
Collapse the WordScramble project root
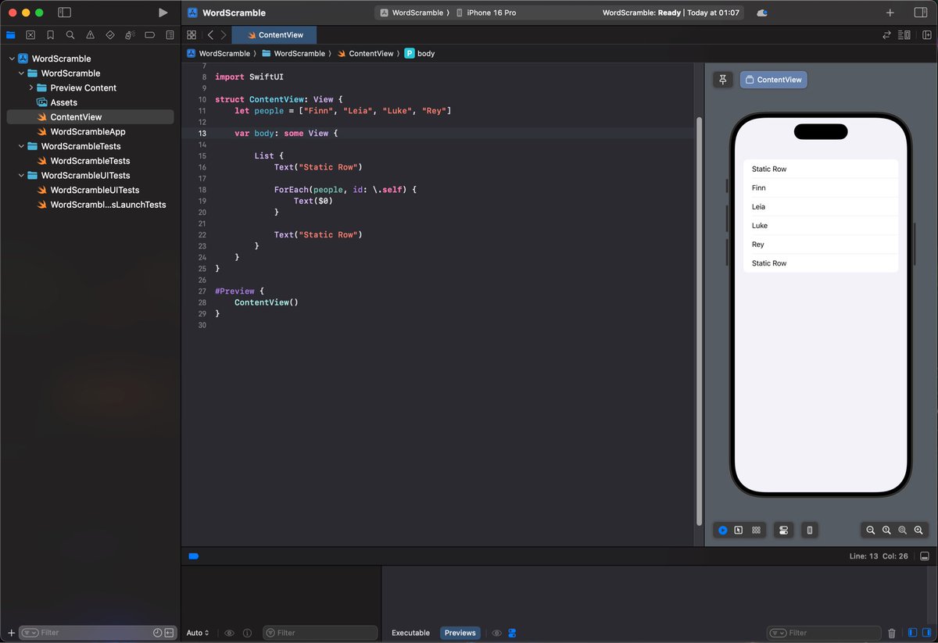12,59
